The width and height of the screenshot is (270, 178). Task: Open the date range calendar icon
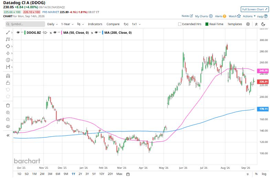[128, 174]
